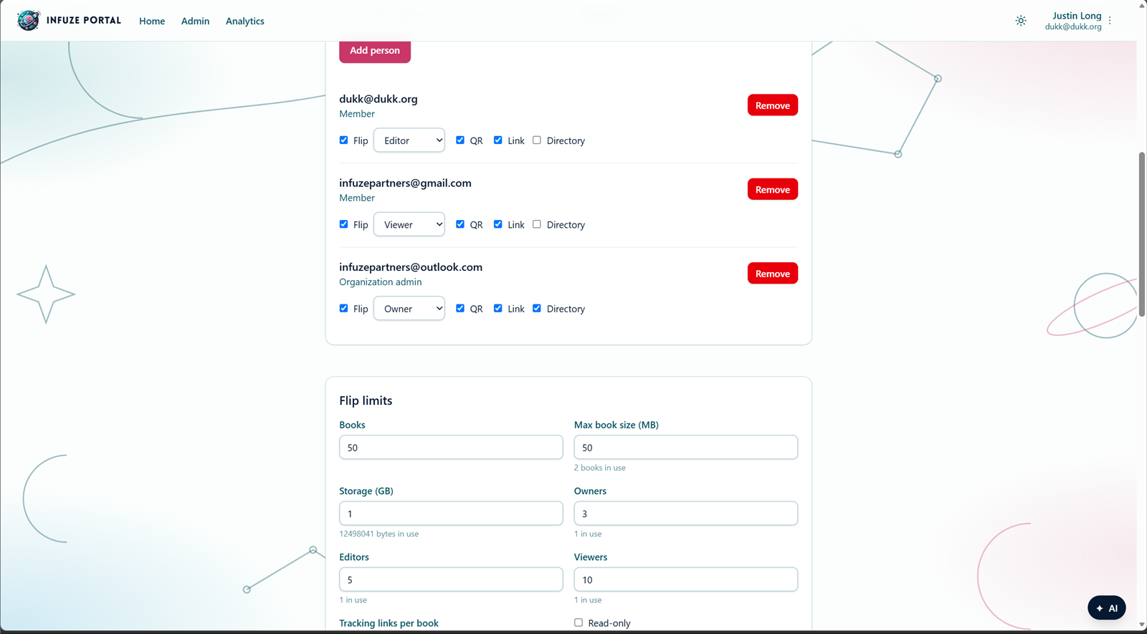Open the Owner role dropdown for infuzepartners@outlook.com

point(409,309)
